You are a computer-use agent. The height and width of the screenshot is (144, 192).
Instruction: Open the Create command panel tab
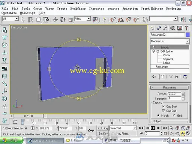tap(153, 28)
